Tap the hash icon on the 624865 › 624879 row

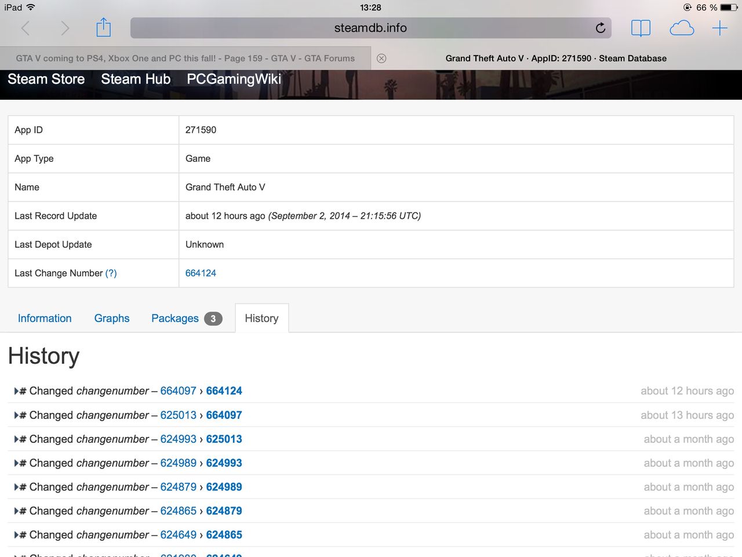click(23, 511)
